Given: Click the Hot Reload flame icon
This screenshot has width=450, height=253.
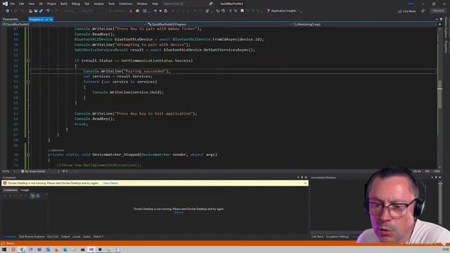Looking at the screenshot, I should (x=131, y=11).
